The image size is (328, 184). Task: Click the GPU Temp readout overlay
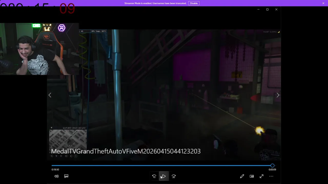tap(98, 31)
